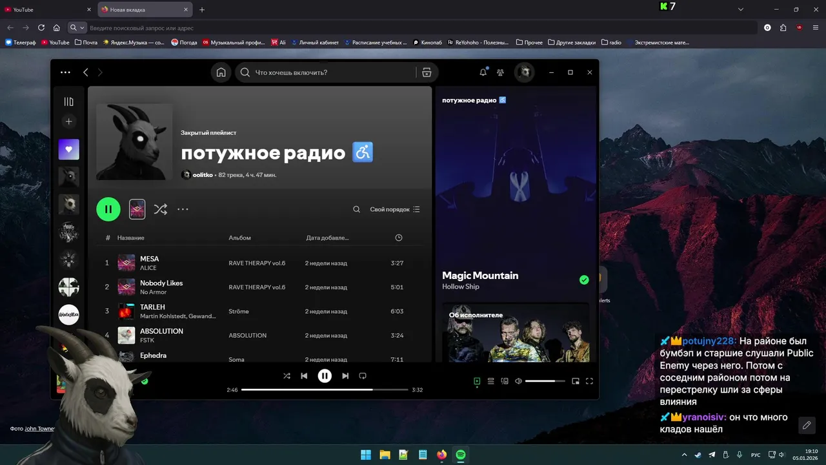This screenshot has width=826, height=465.
Task: Reload the browser page
Action: [41, 28]
